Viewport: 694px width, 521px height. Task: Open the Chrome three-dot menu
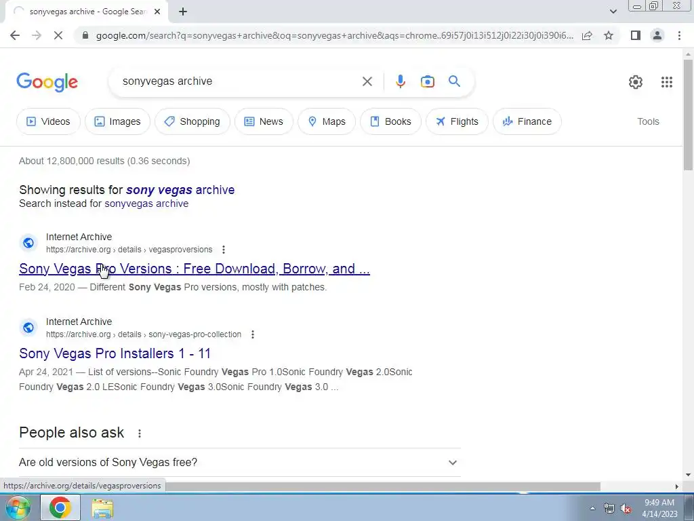point(679,35)
